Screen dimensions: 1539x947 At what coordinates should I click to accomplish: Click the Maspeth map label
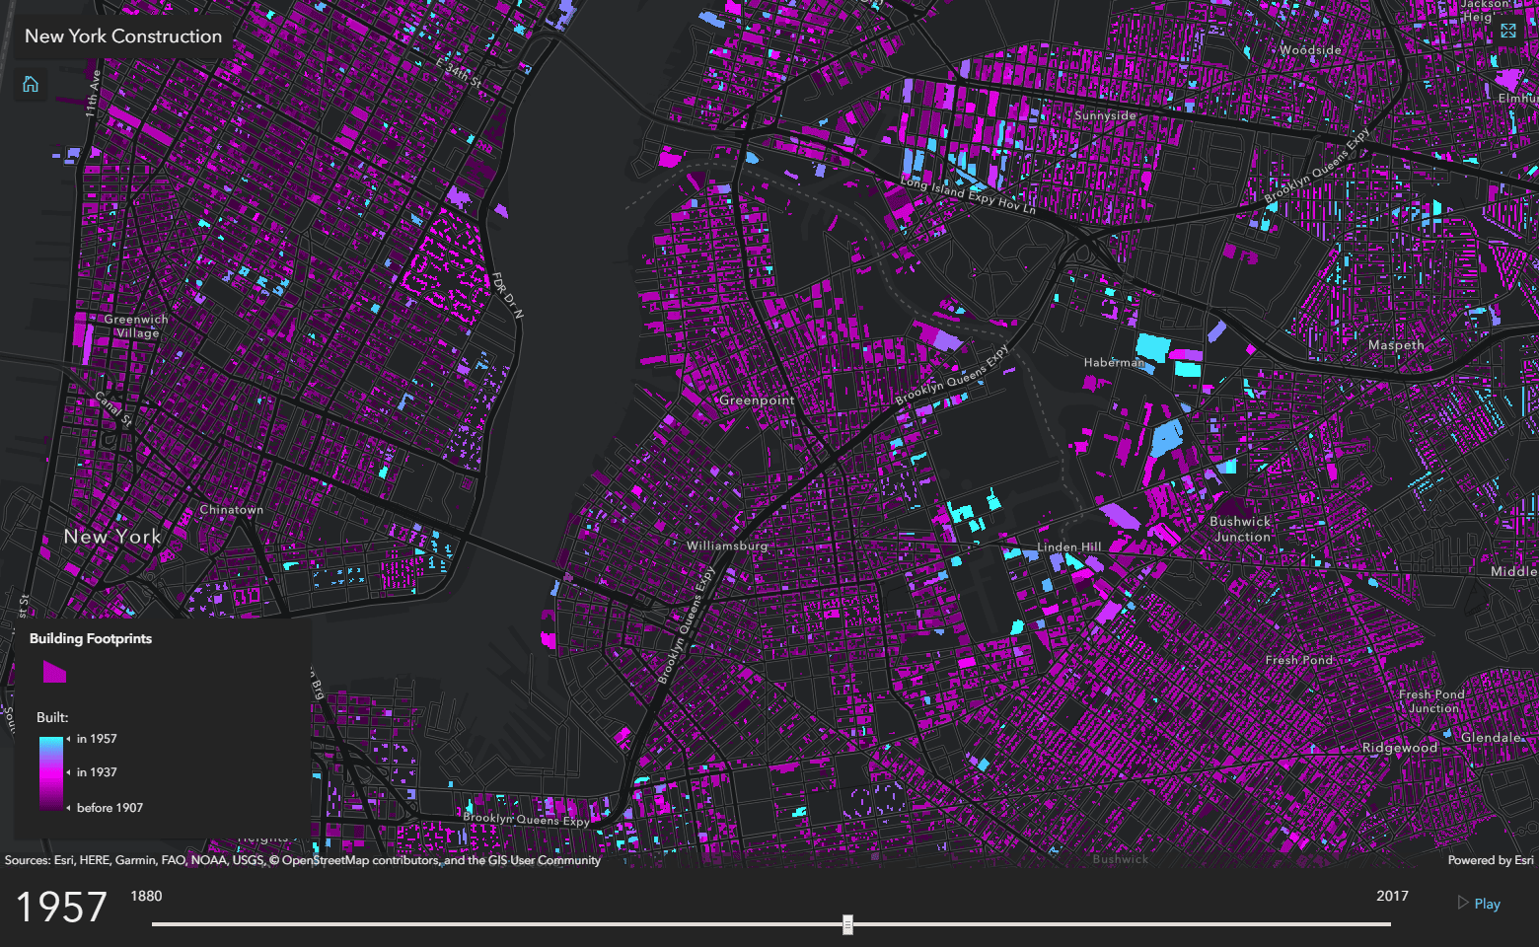pyautogui.click(x=1396, y=345)
